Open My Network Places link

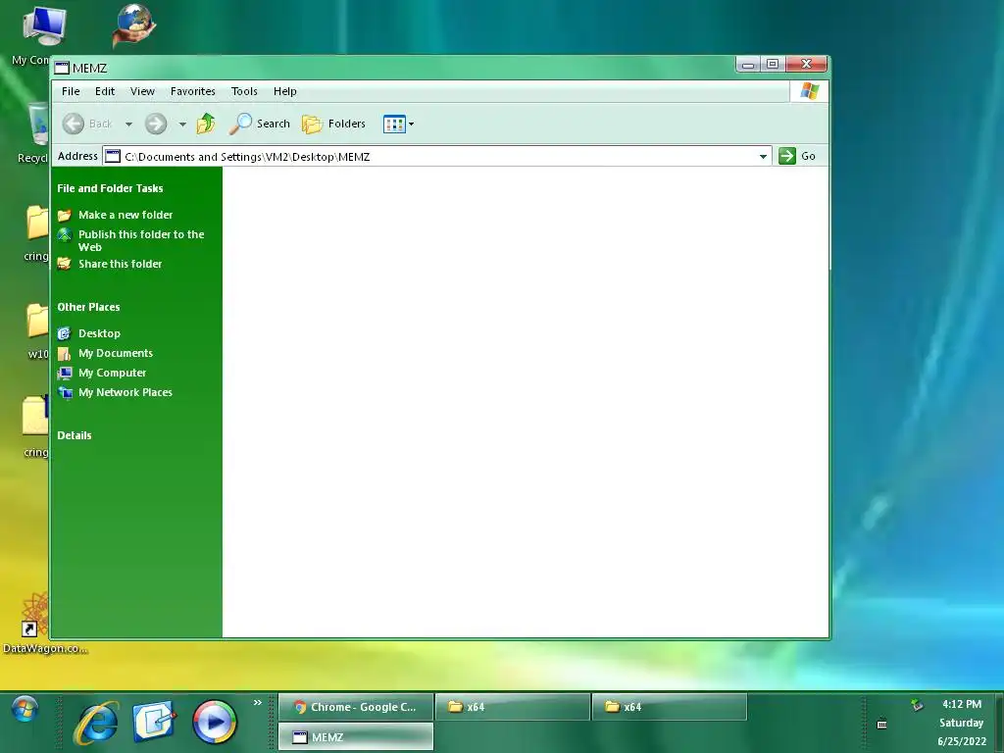[125, 392]
